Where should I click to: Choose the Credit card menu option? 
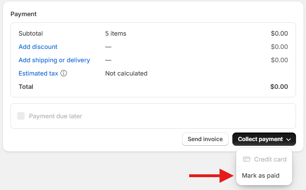[x=270, y=160]
